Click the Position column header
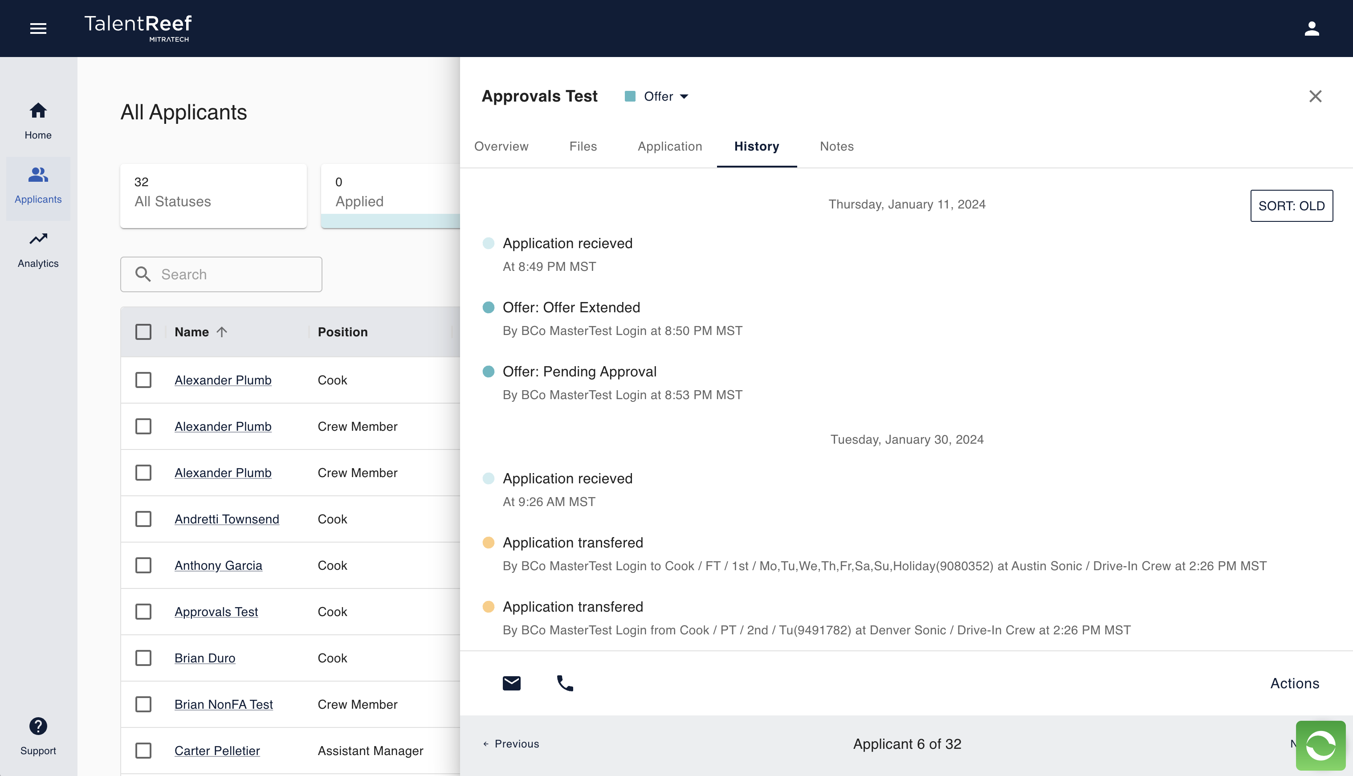 (x=342, y=332)
